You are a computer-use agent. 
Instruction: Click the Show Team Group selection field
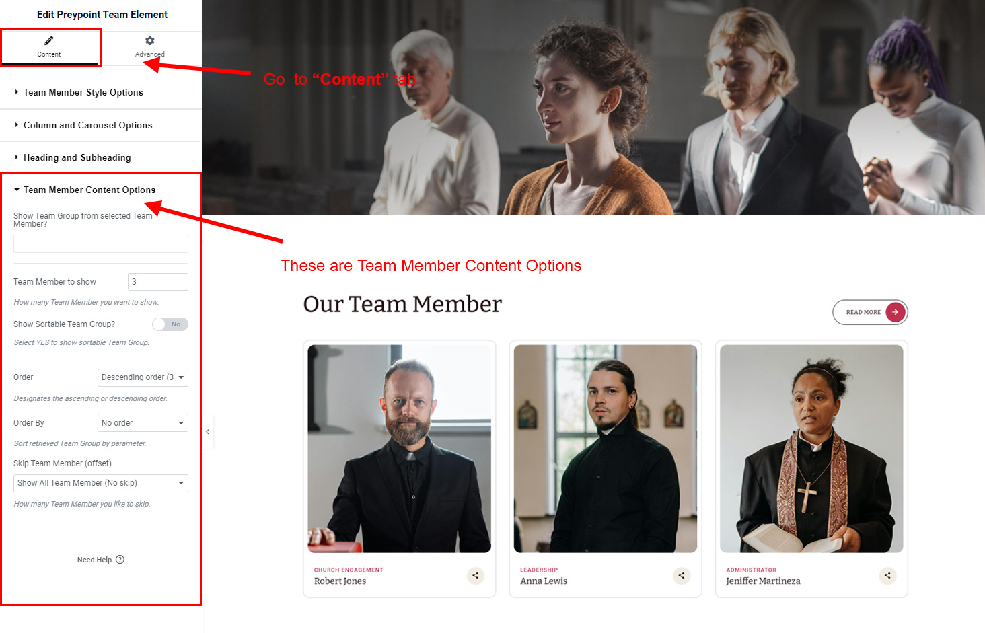[x=101, y=244]
